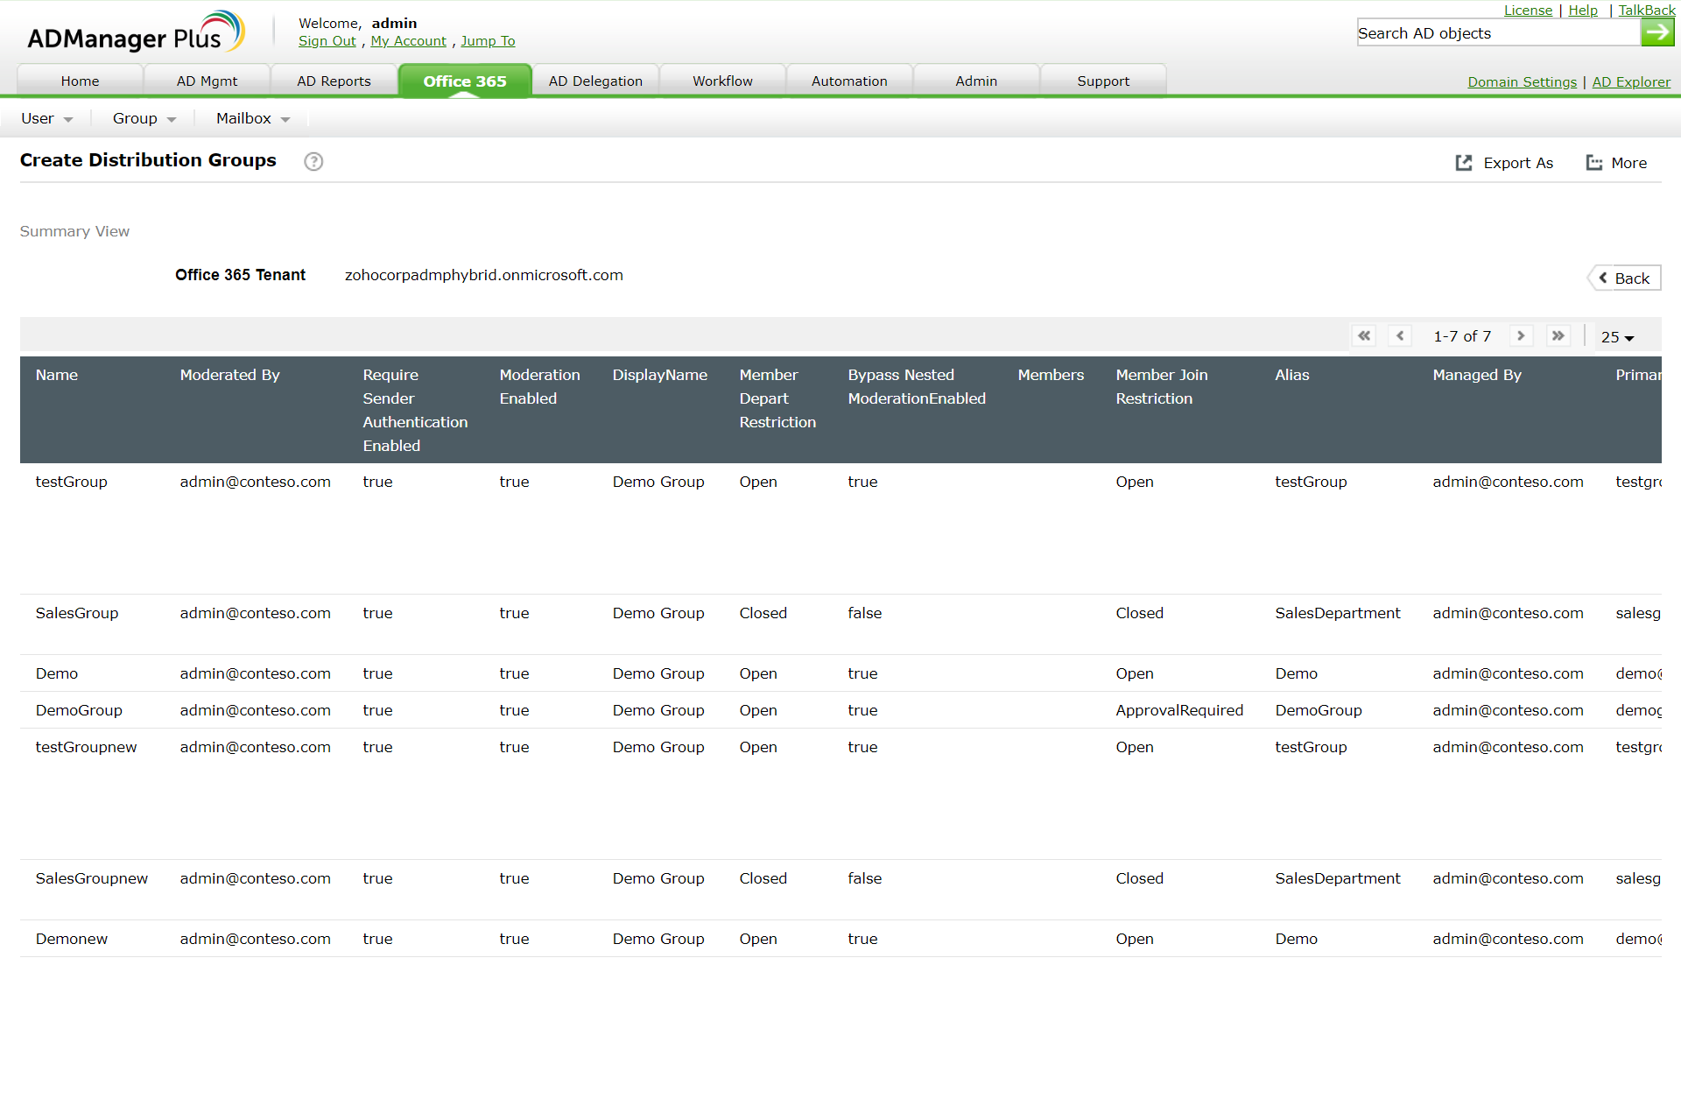Click the Sign Out link
Viewport: 1681px width, 1099px height.
[327, 41]
